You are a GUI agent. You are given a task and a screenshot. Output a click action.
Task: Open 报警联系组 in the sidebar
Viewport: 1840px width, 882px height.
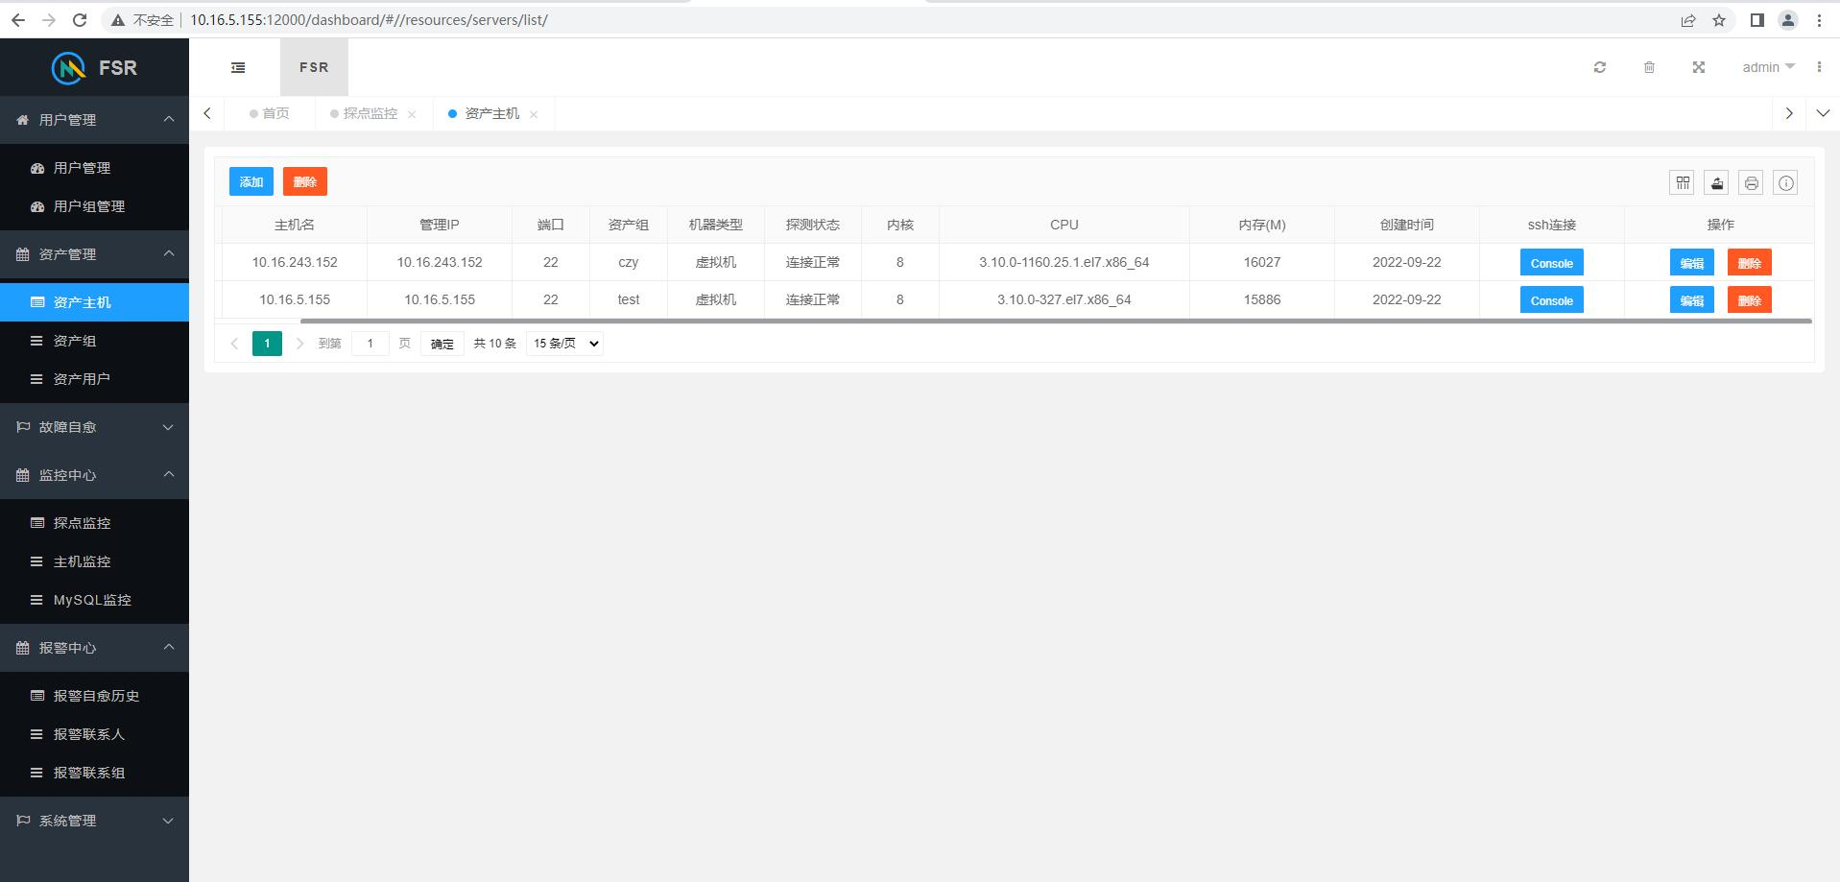(94, 773)
